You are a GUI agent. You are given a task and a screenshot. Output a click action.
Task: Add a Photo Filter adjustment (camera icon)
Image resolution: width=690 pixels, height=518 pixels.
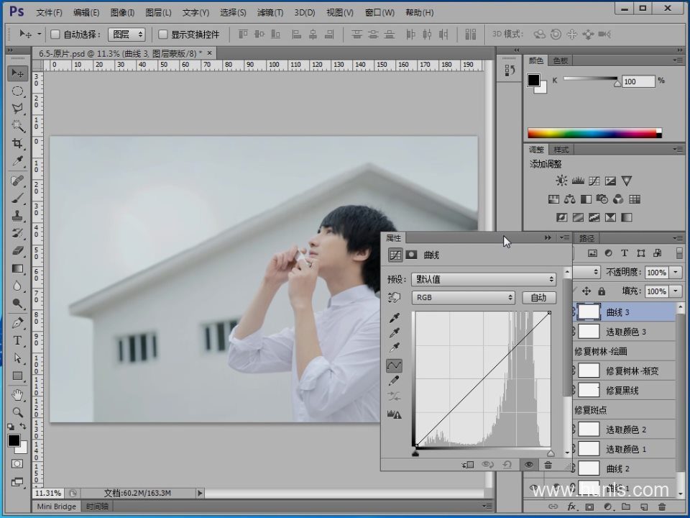(602, 199)
